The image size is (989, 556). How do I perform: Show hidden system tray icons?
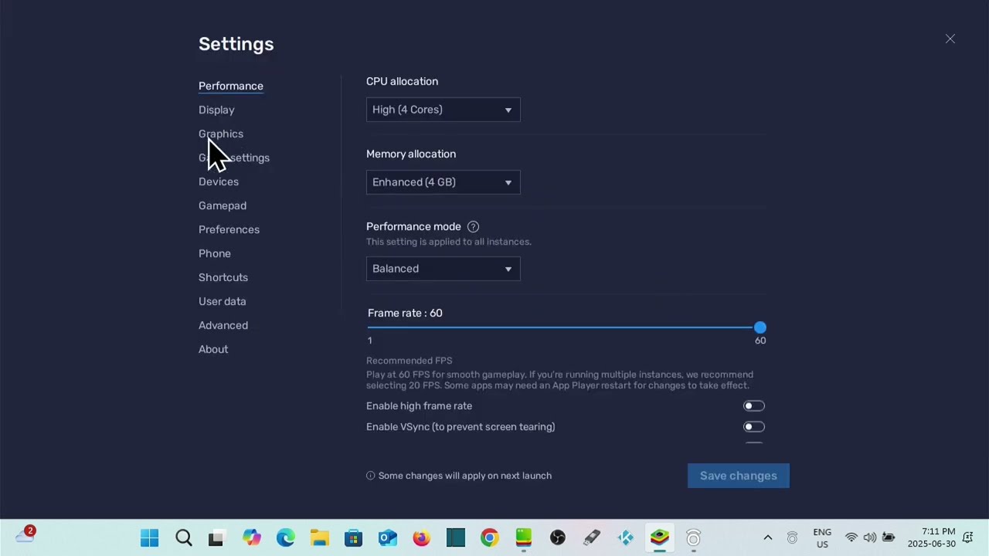pyautogui.click(x=767, y=537)
